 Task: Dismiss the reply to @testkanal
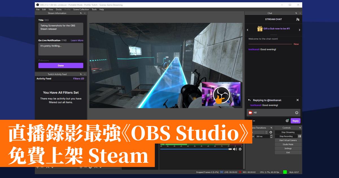pos(297,100)
